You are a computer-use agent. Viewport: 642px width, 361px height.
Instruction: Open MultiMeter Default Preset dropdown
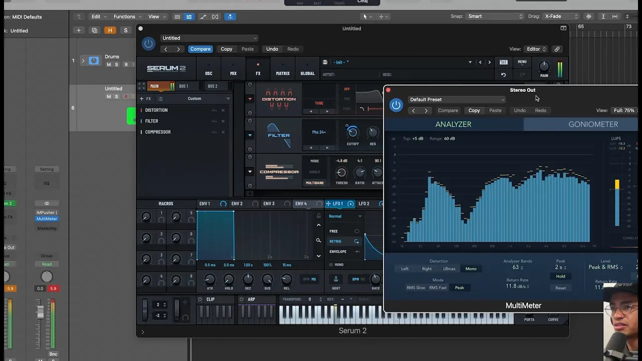pos(457,99)
